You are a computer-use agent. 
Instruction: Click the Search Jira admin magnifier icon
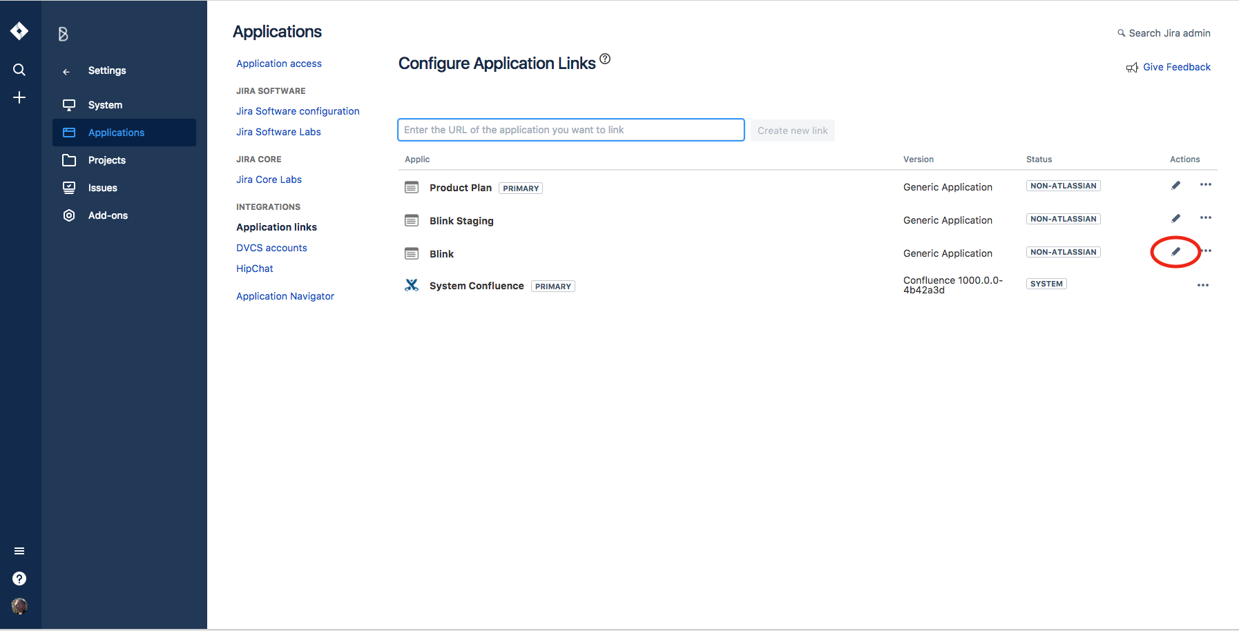click(1121, 33)
